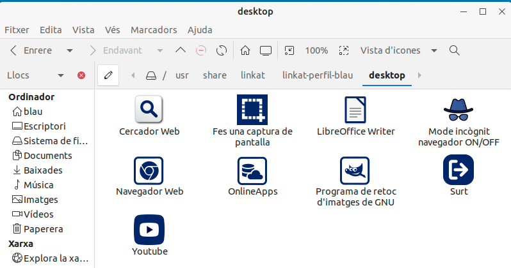The height and width of the screenshot is (268, 511).
Task: Open the Cercador Web launcher icon
Action: [x=149, y=110]
